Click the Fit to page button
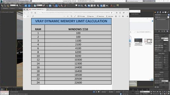This screenshot has width=170, height=95. pos(81,16)
